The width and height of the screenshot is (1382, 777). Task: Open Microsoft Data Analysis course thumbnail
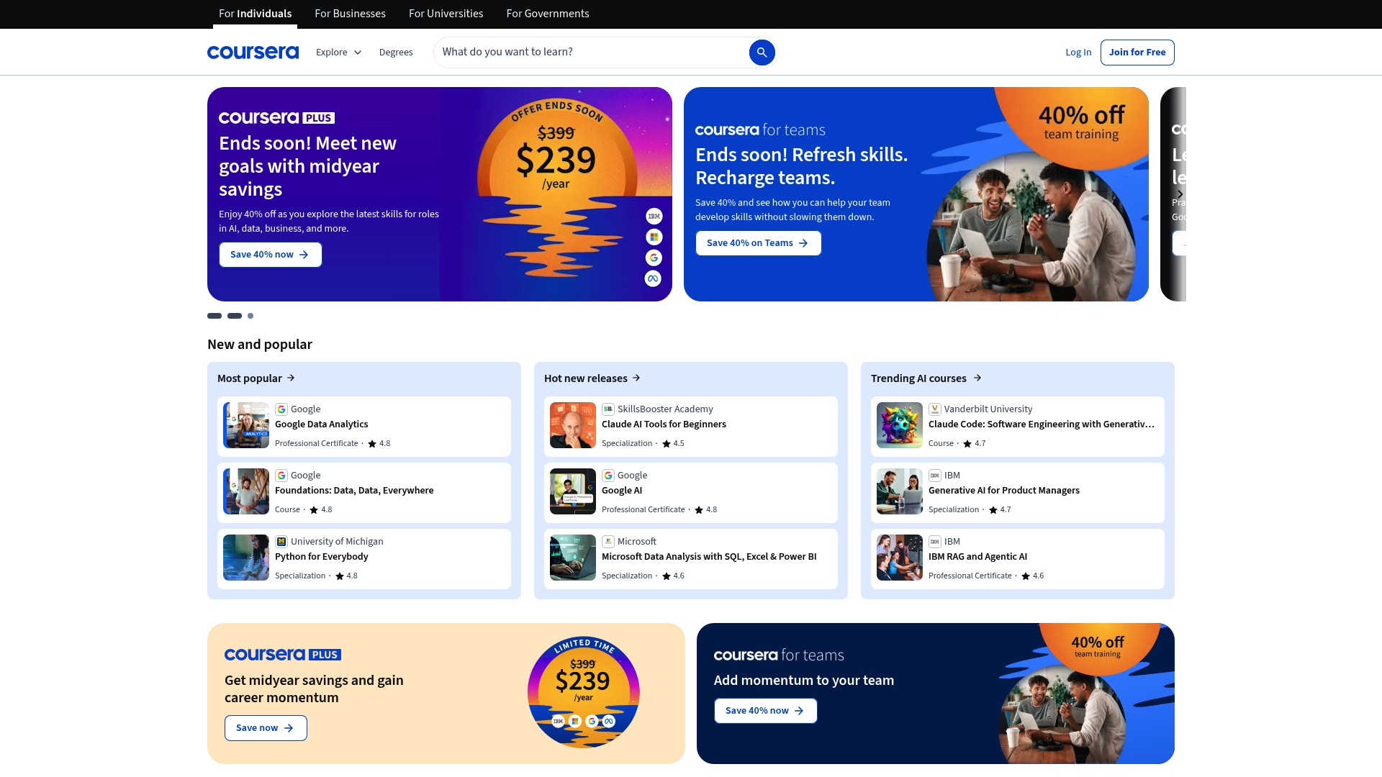point(573,558)
